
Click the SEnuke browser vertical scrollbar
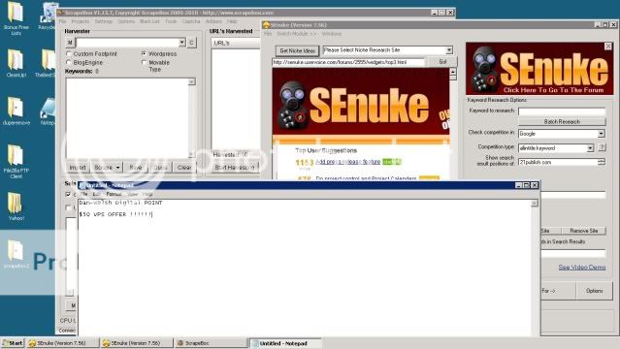click(453, 123)
